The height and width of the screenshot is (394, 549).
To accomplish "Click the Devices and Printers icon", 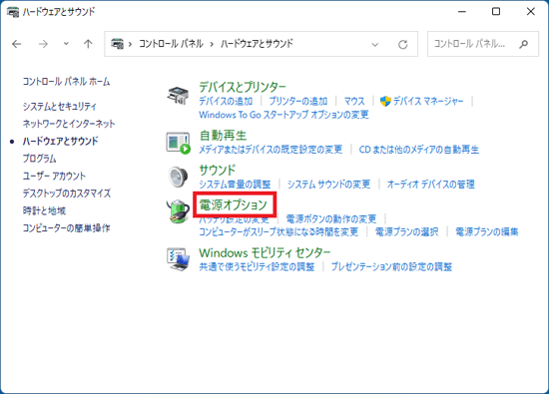I will 178,95.
